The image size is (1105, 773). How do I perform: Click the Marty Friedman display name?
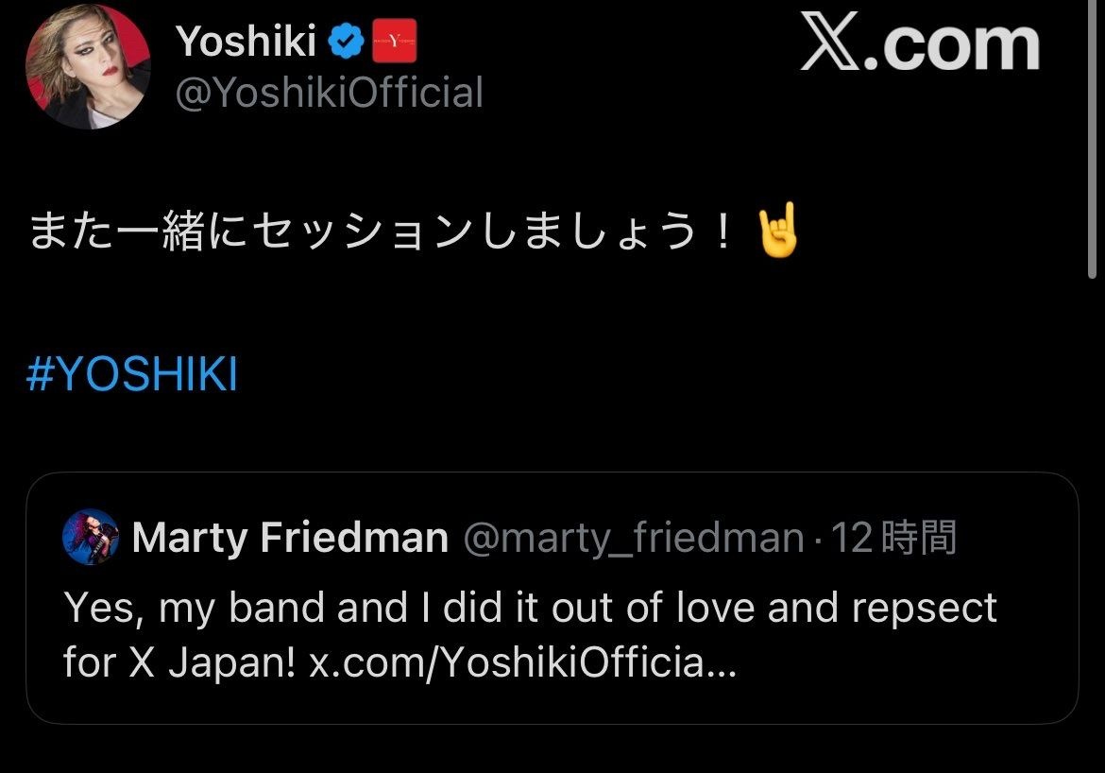(290, 538)
